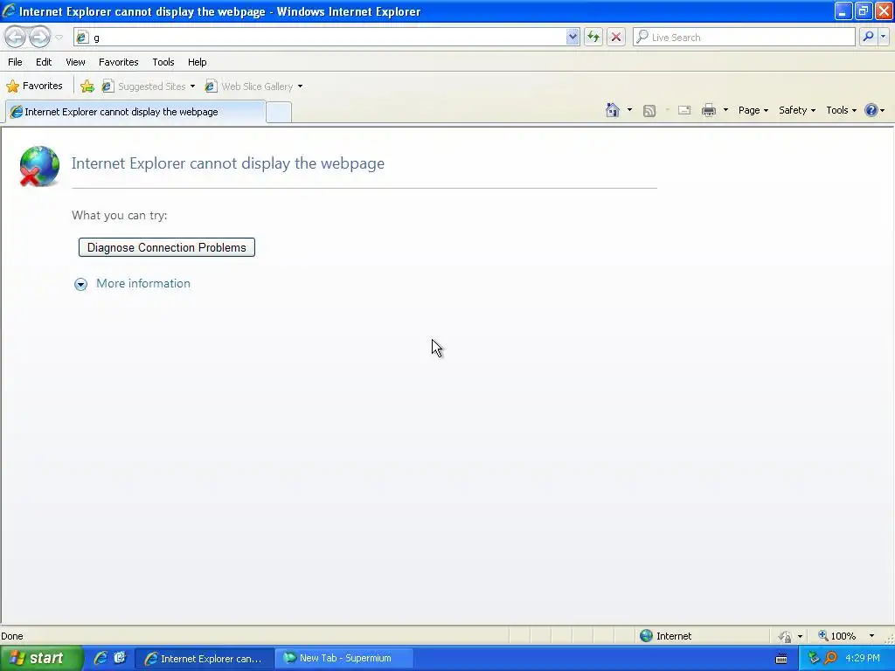Click the search magnifier button
Screen dimensions: 895x671
(x=868, y=37)
